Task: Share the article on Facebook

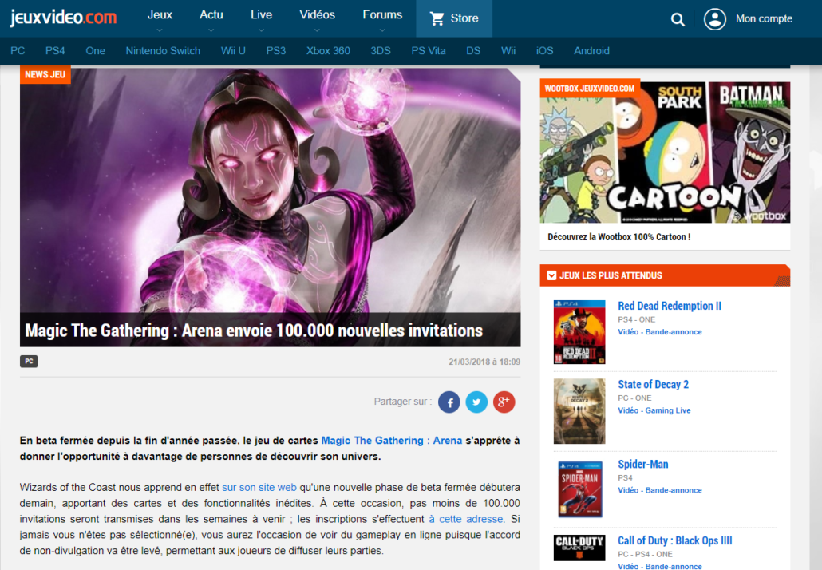Action: point(449,402)
